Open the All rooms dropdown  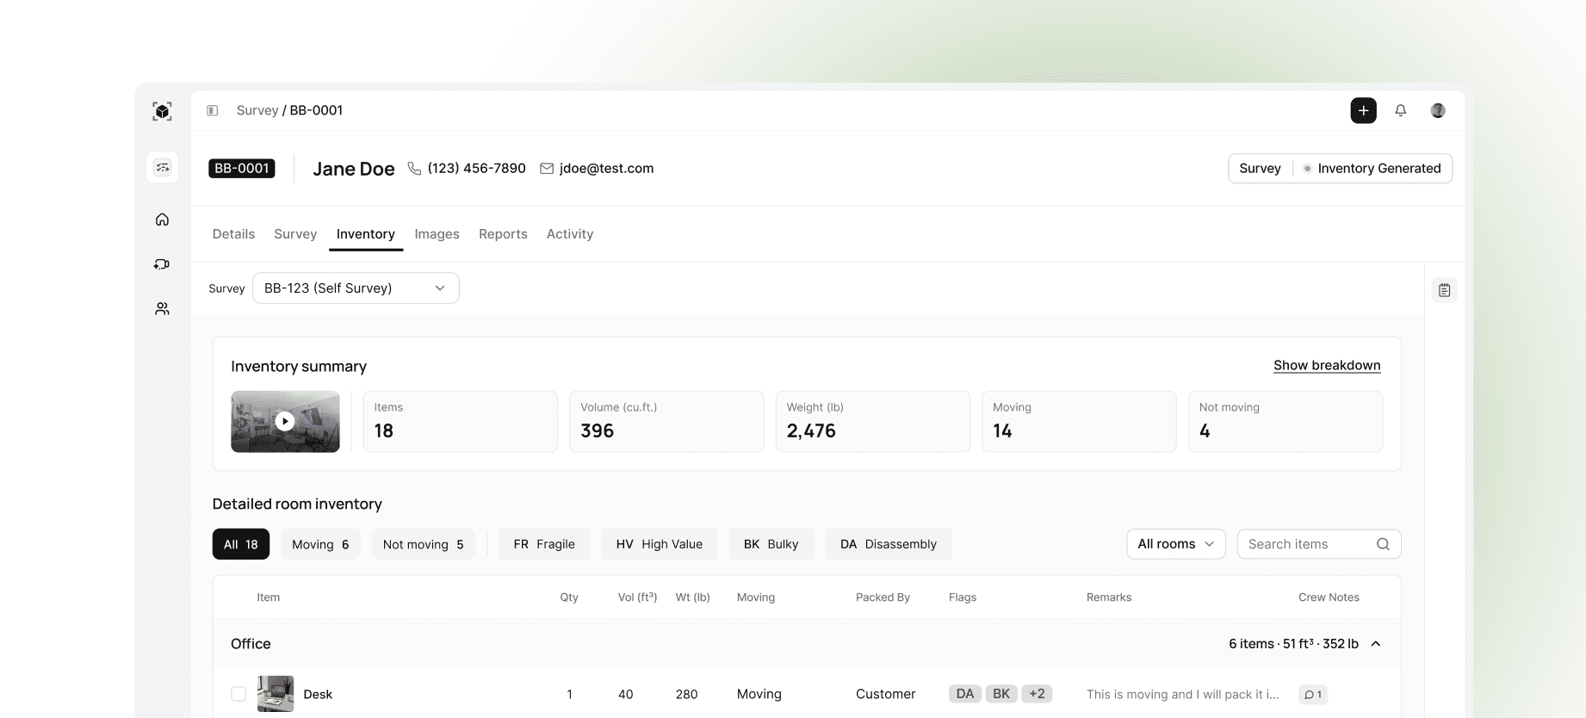(x=1175, y=544)
